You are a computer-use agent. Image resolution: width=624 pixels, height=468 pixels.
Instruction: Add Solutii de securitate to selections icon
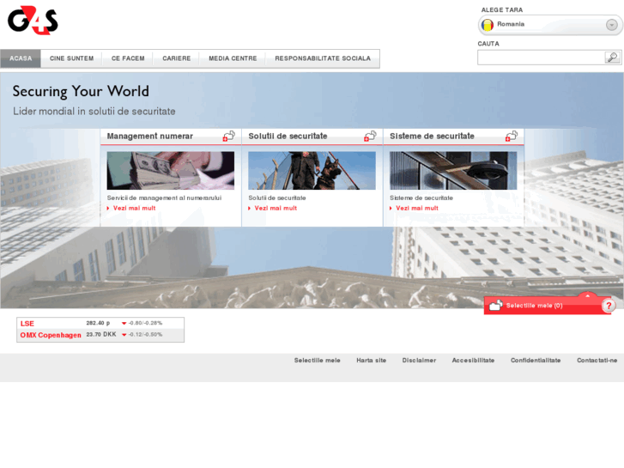(x=370, y=137)
